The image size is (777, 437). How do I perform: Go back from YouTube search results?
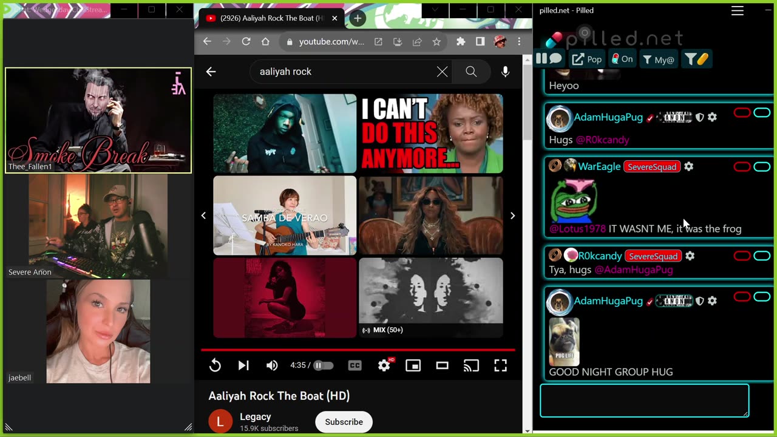coord(211,72)
